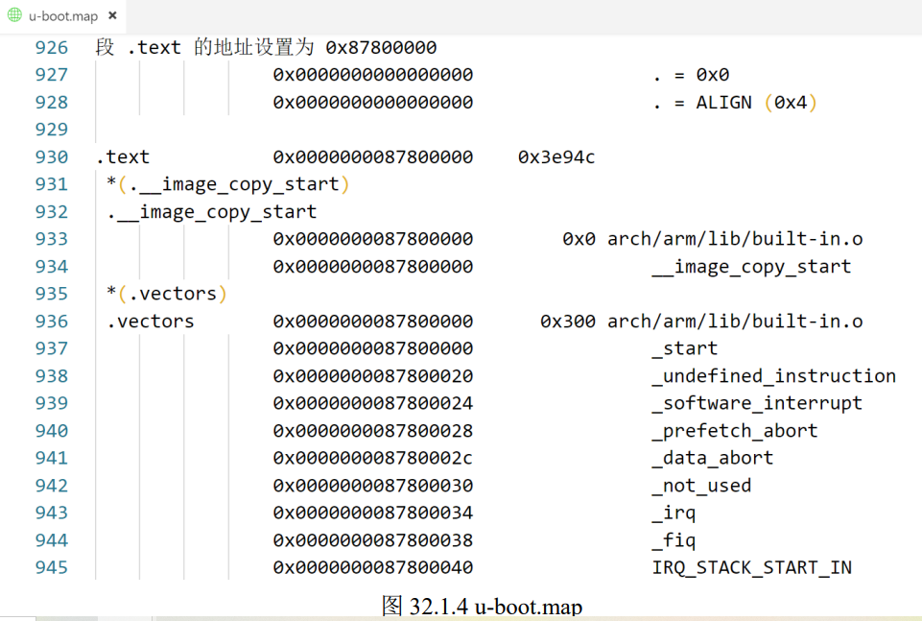The height and width of the screenshot is (621, 922).
Task: Close the u-boot.map tab
Action: pyautogui.click(x=110, y=15)
